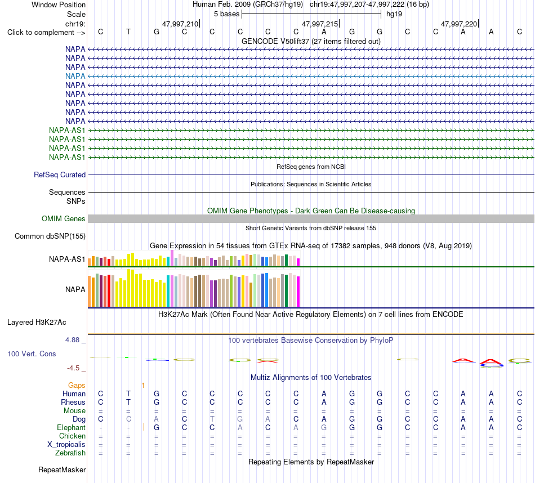Screen dimensions: 535x483
Task: Click the NAPA label beside the tall GTEx chart
Action: [75, 289]
